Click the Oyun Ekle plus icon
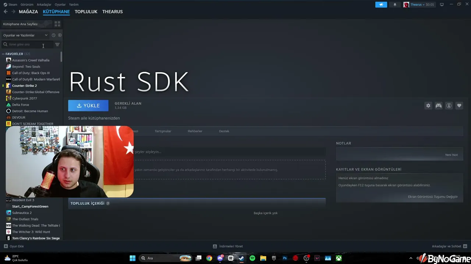471x264 pixels. point(6,246)
